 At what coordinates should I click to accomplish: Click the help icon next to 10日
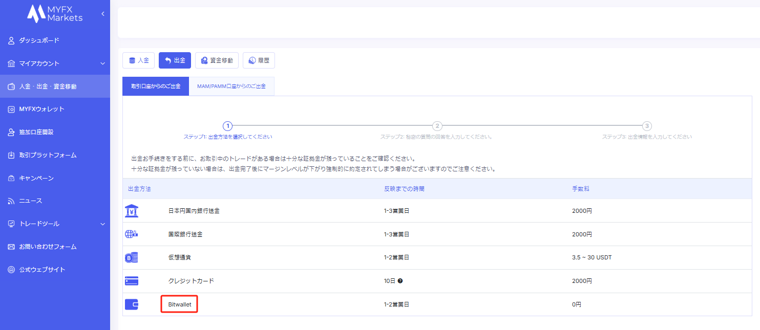click(400, 281)
